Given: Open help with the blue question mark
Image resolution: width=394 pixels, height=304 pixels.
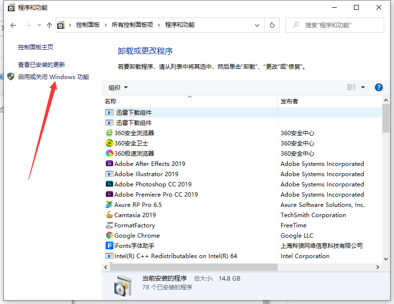Looking at the screenshot, I should tap(378, 87).
